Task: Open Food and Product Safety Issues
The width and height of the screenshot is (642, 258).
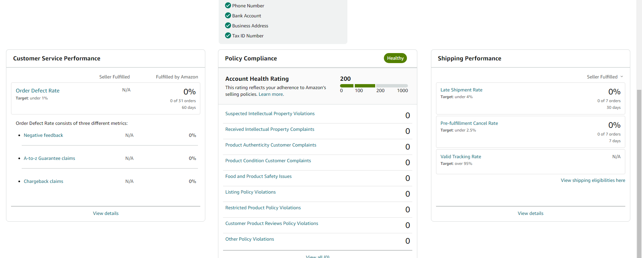Action: 258,176
